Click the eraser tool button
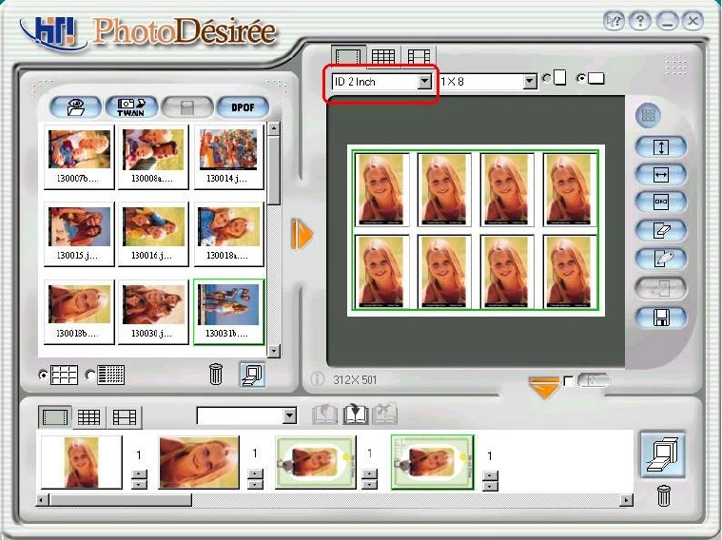The width and height of the screenshot is (722, 540). pos(661,230)
